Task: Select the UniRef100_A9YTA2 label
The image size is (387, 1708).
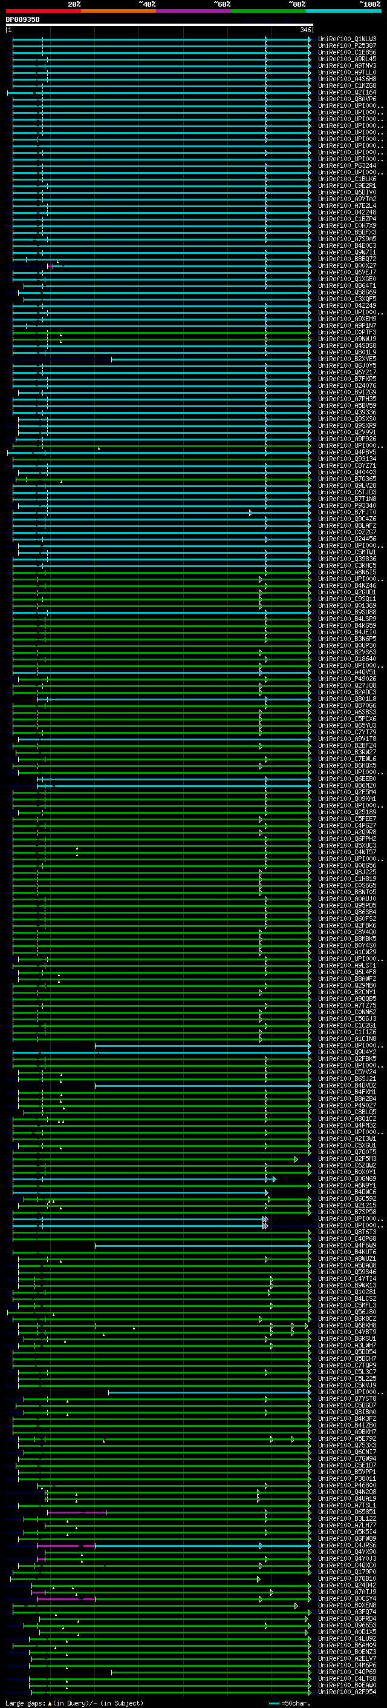Action: pyautogui.click(x=347, y=199)
